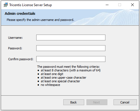Cancel the License Server setup
The image size is (140, 111).
tap(125, 102)
